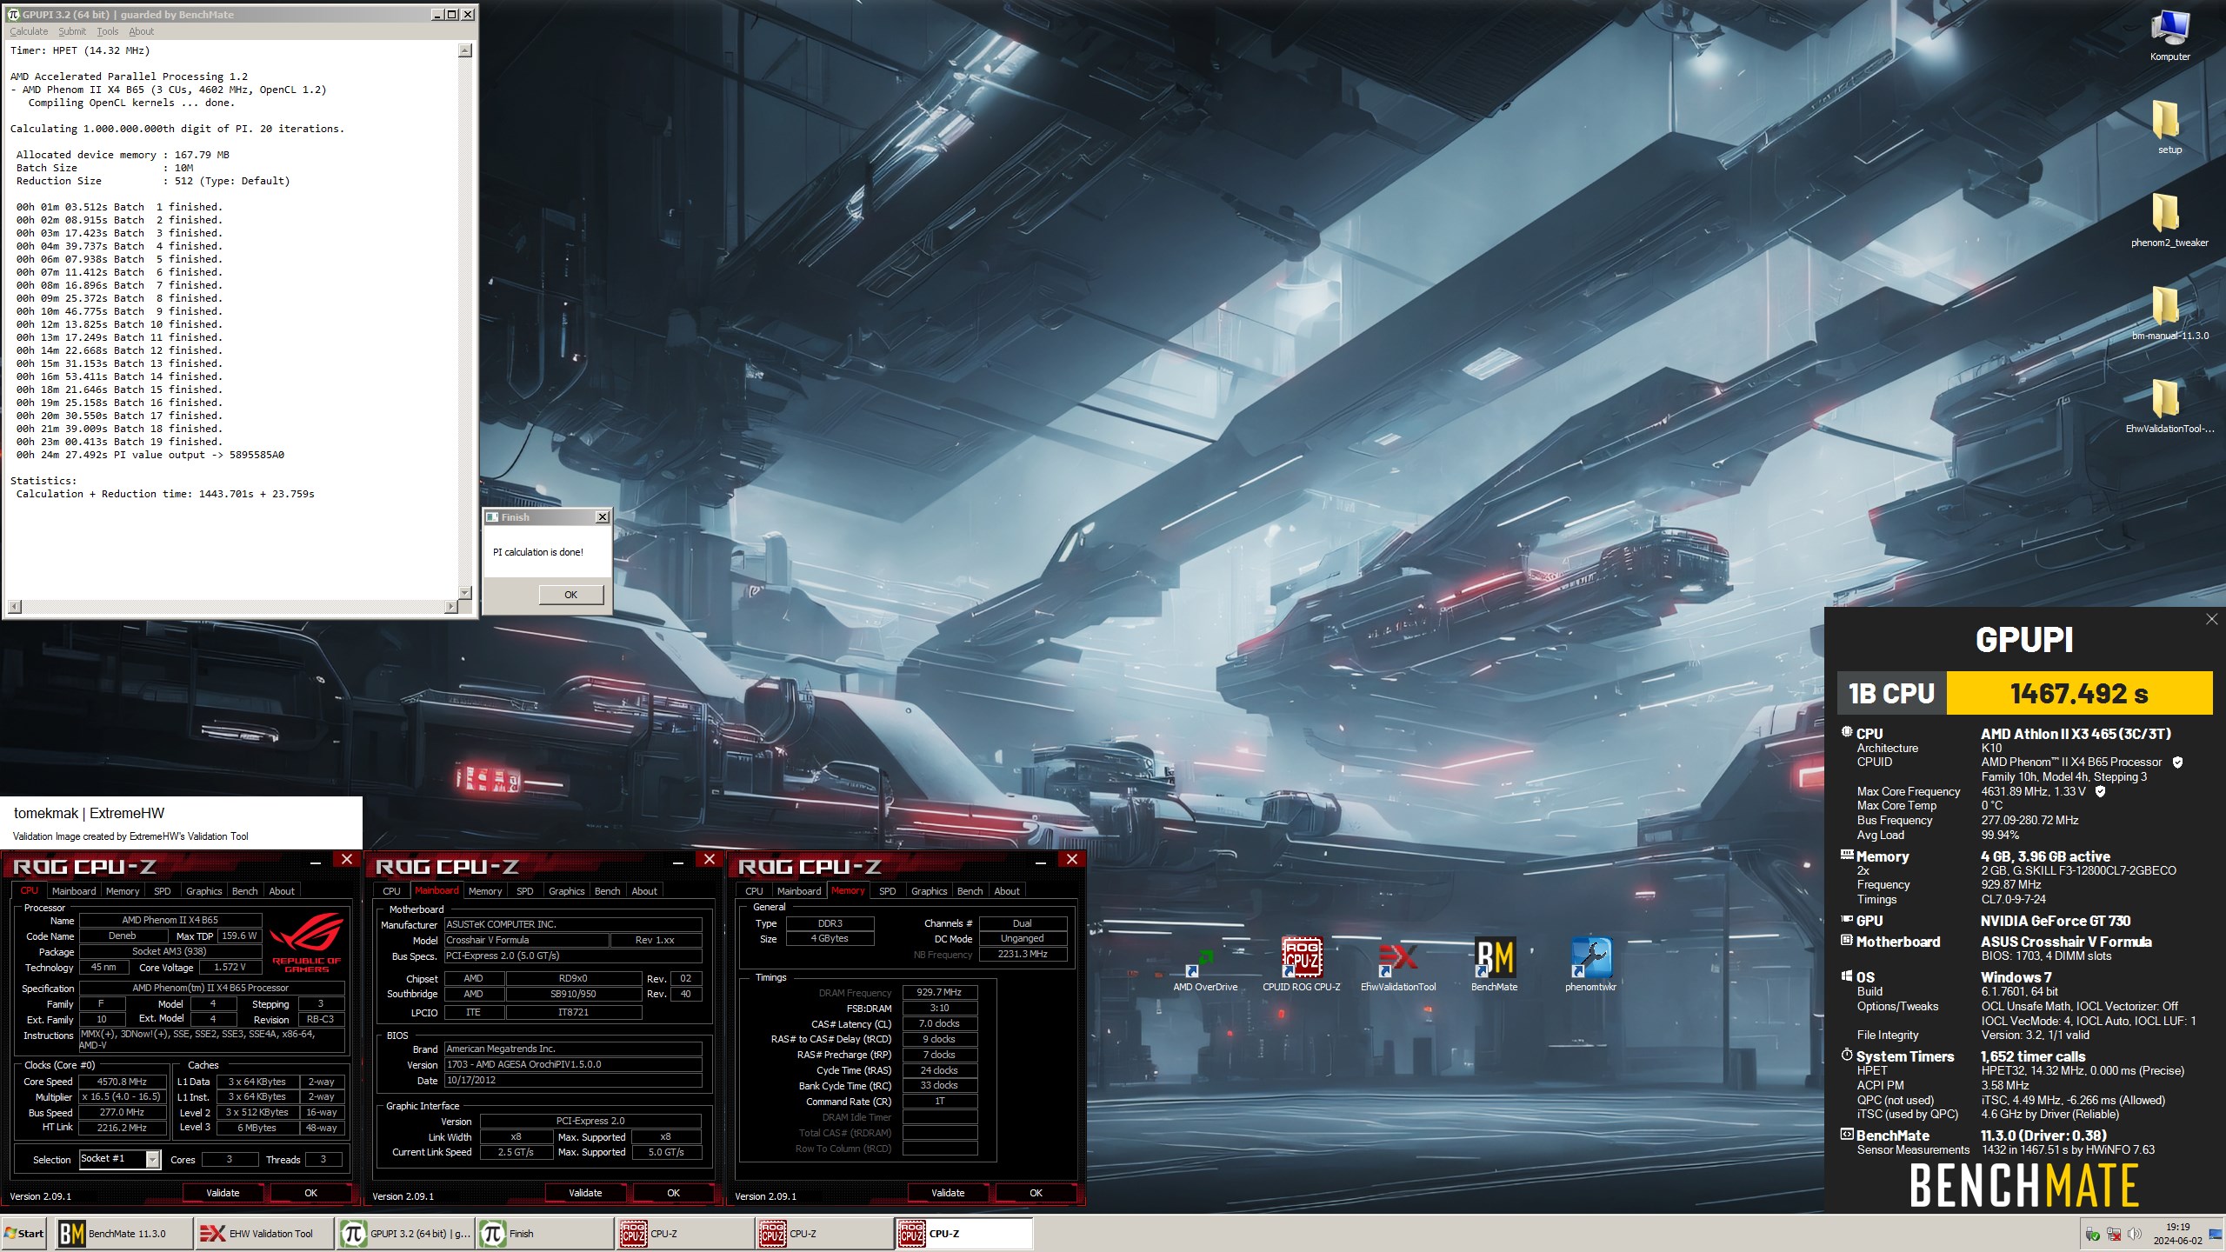Viewport: 2226px width, 1252px height.
Task: Open the Submit menu in GPUPI
Action: [72, 31]
